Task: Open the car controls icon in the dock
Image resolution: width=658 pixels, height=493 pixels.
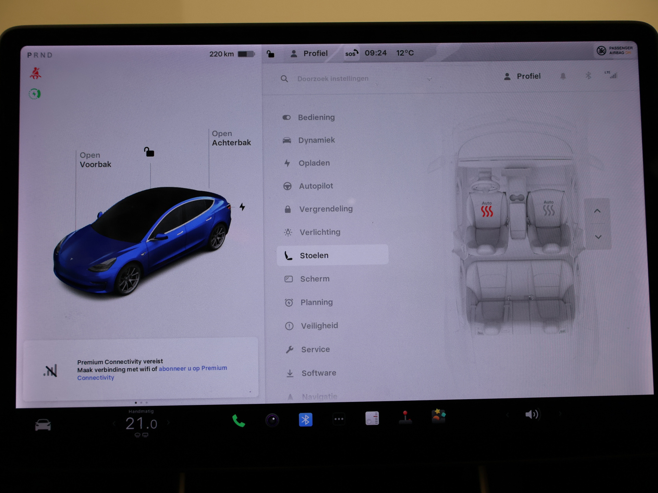Action: [43, 425]
